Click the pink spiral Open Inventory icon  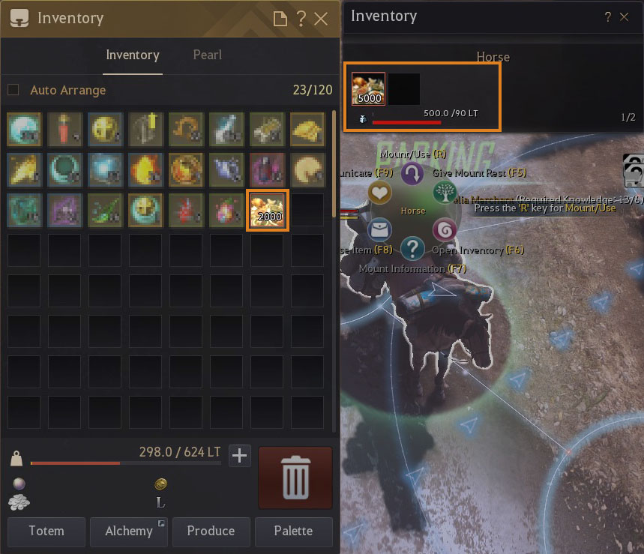point(445,229)
